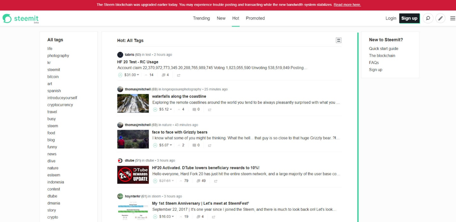Viewport: 456px width, 222px height.
Task: Click the Login link
Action: point(391,18)
